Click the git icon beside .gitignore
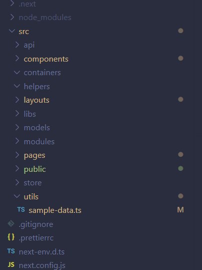The height and width of the screenshot is (270, 202). tap(11, 224)
